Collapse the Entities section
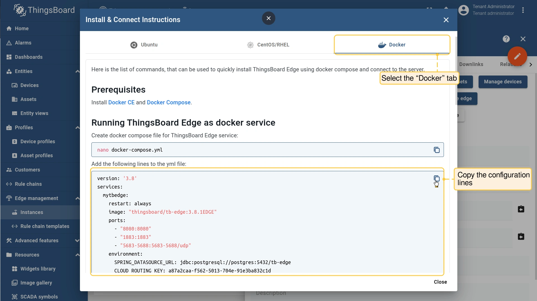This screenshot has width=537, height=301. pos(77,71)
